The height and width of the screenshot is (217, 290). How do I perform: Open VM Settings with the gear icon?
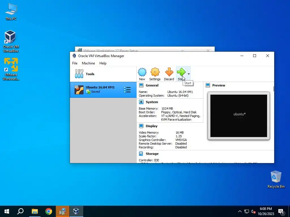tap(155, 74)
